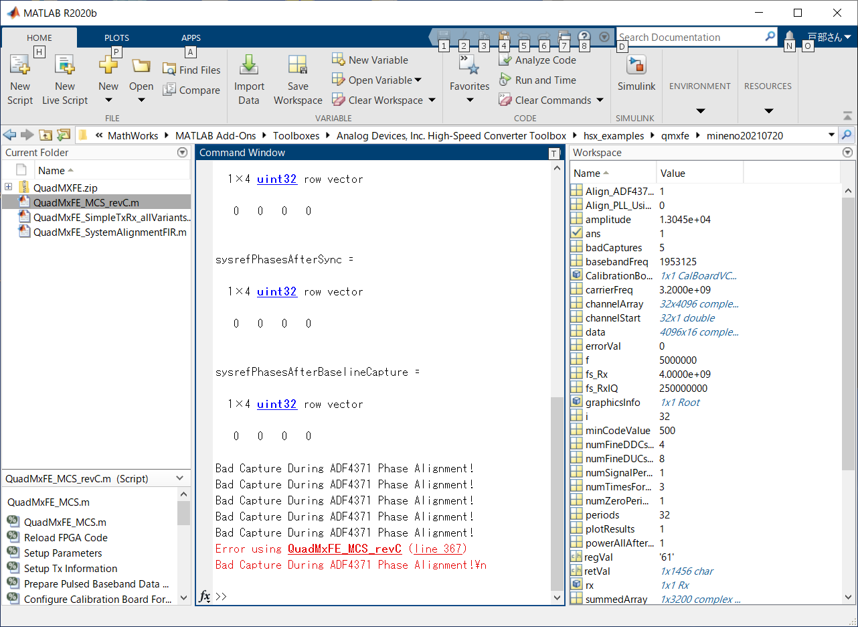Click the hsx_examples path segment
858x627 pixels.
pyautogui.click(x=614, y=135)
